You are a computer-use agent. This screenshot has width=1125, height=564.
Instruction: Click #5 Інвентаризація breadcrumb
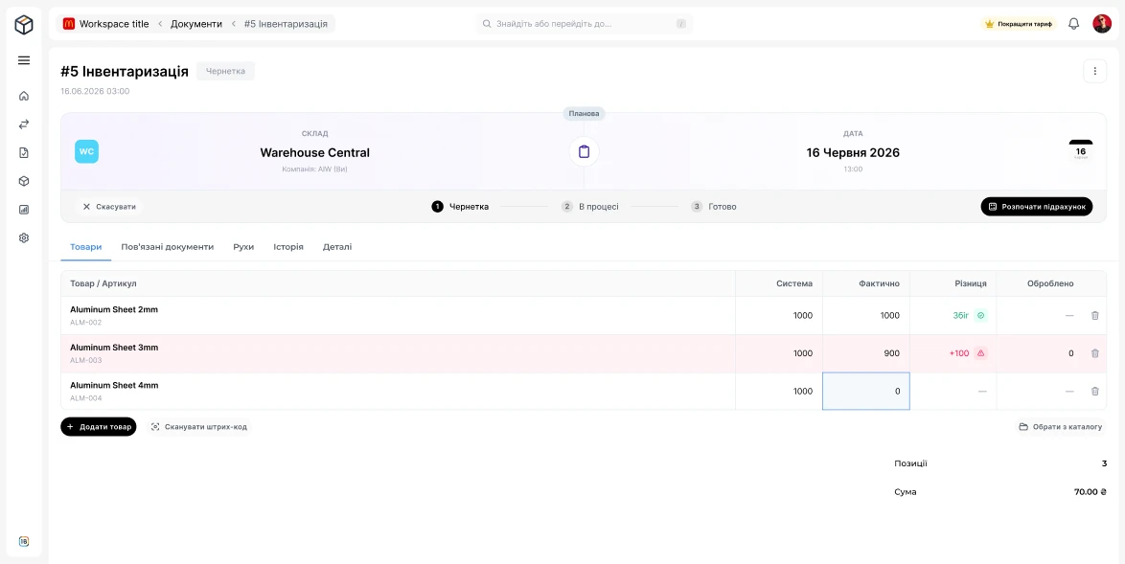click(286, 24)
